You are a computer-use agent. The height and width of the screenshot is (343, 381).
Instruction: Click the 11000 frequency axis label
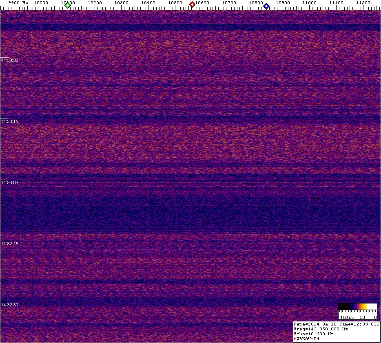tap(310, 3)
